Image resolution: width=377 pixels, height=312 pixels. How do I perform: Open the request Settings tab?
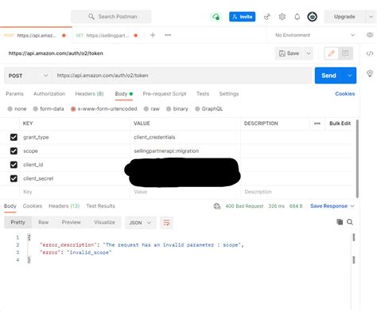click(229, 94)
